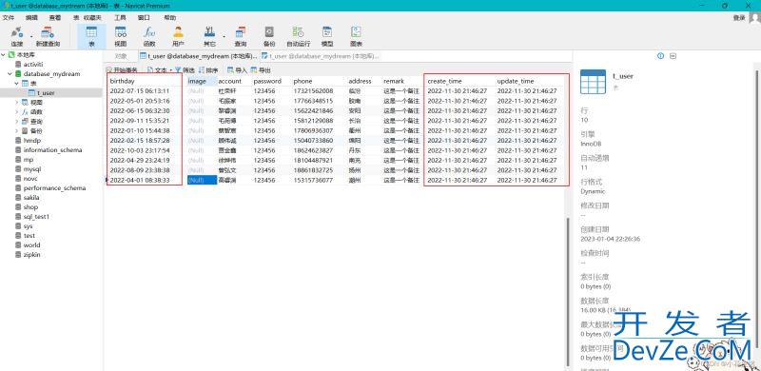Screen dimensions: 761x371
Task: Open the dropdown arrow next to 文本
Action: coord(171,70)
